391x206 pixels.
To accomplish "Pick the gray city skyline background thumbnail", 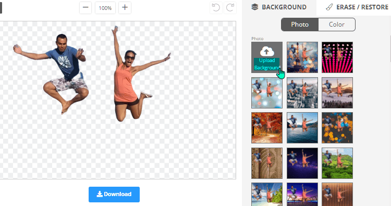I will (x=302, y=93).
